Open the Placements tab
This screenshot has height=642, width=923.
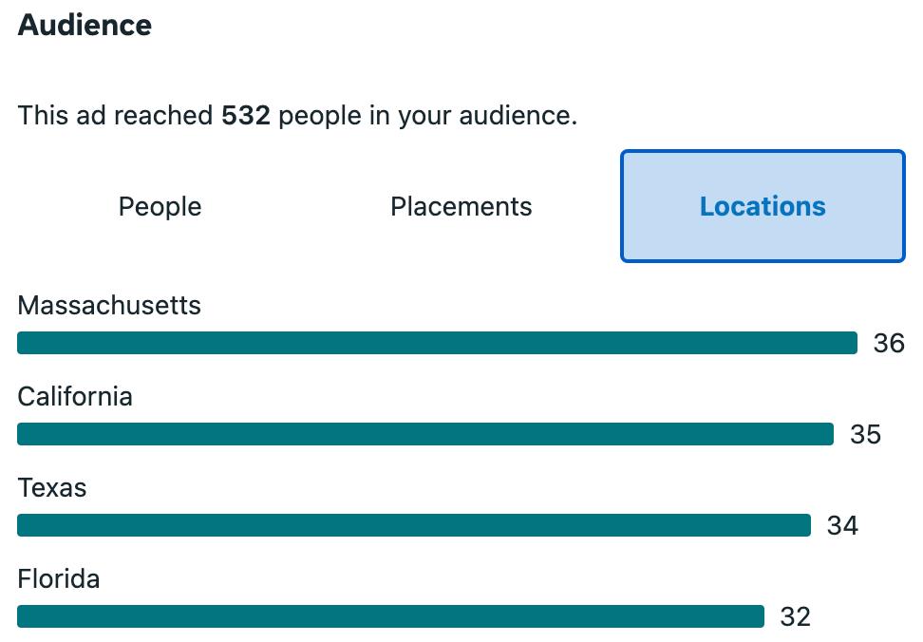click(461, 206)
